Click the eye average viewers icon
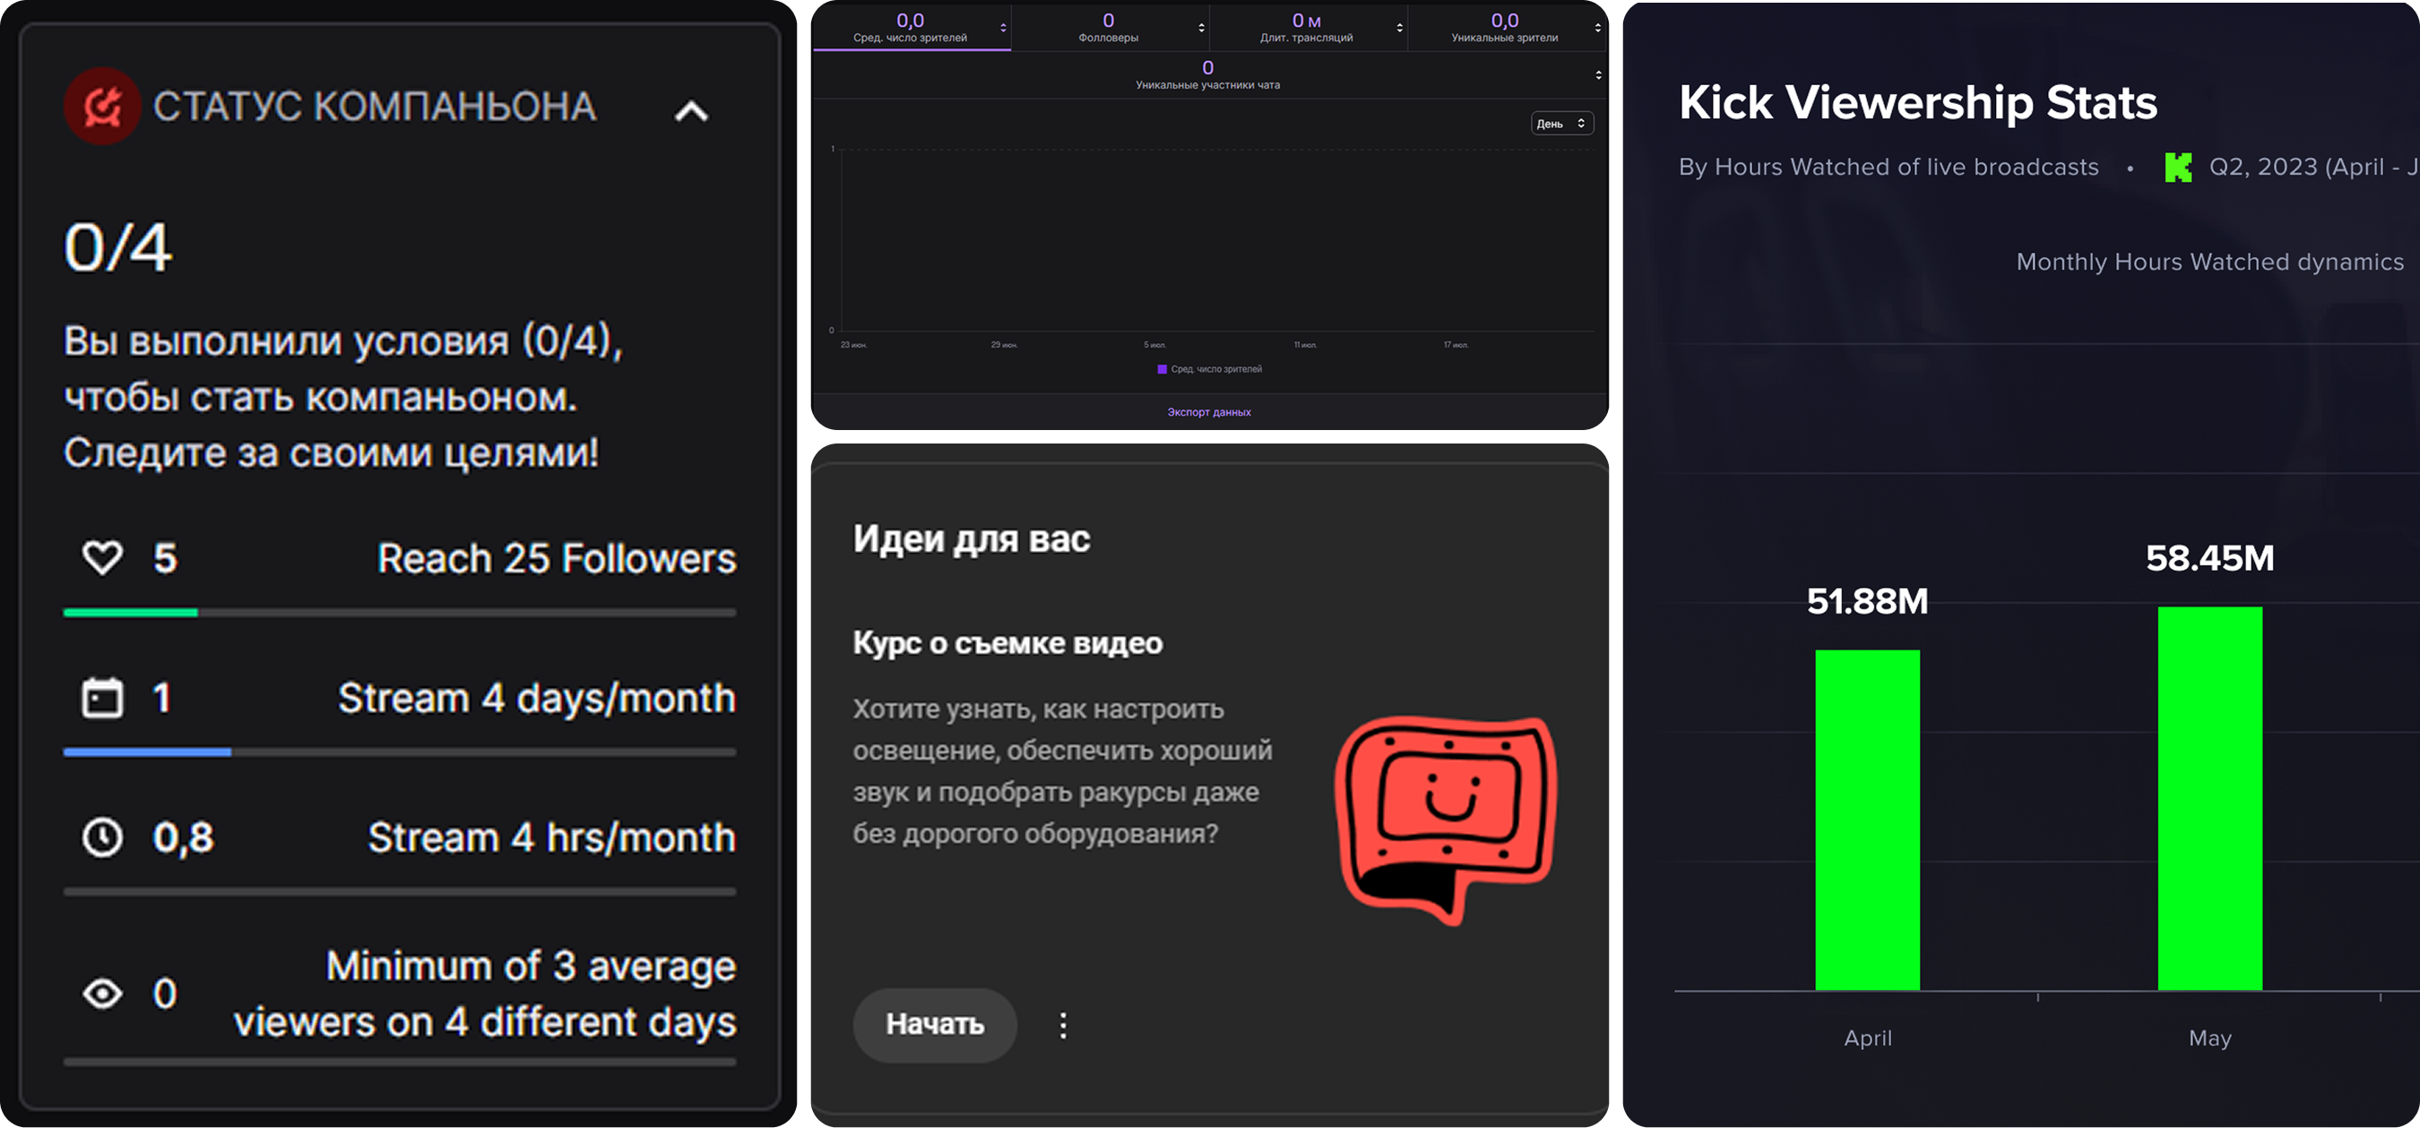Viewport: 2420px width, 1128px height. coord(102,993)
